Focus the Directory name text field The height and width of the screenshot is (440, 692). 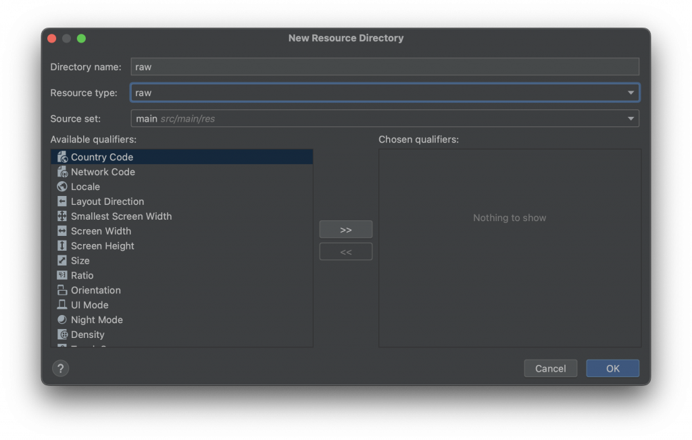[x=385, y=67]
